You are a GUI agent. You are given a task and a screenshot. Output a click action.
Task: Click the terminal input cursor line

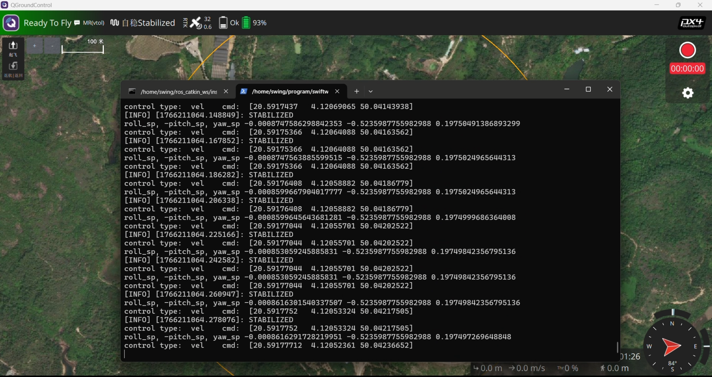tap(370, 354)
